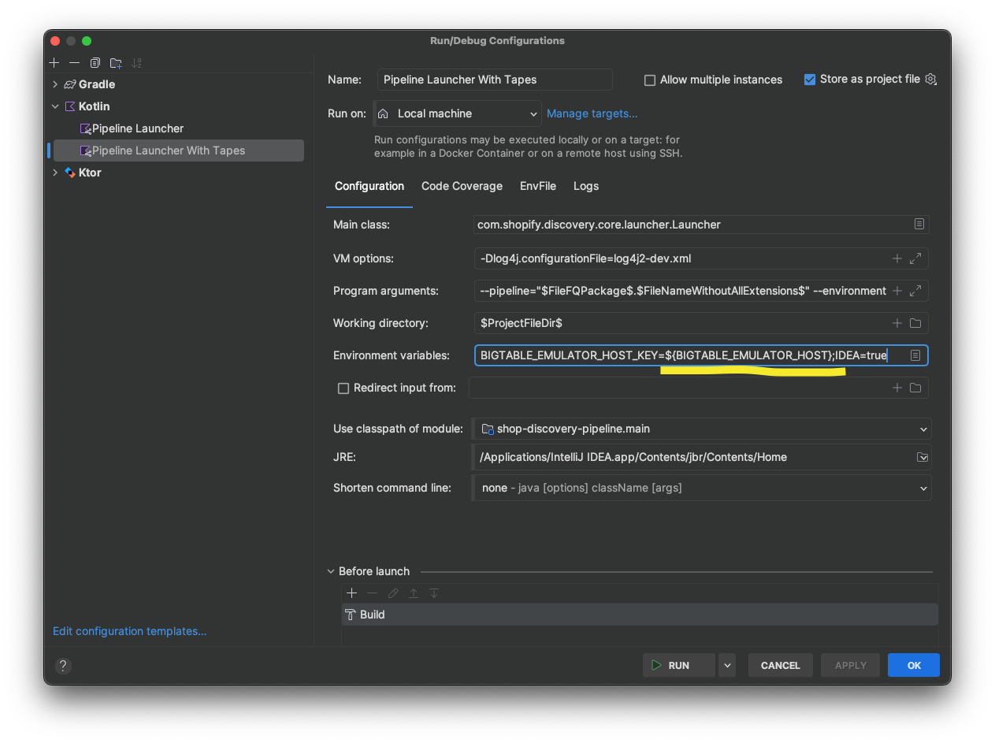Open the classpath of module dropdown

(x=702, y=429)
